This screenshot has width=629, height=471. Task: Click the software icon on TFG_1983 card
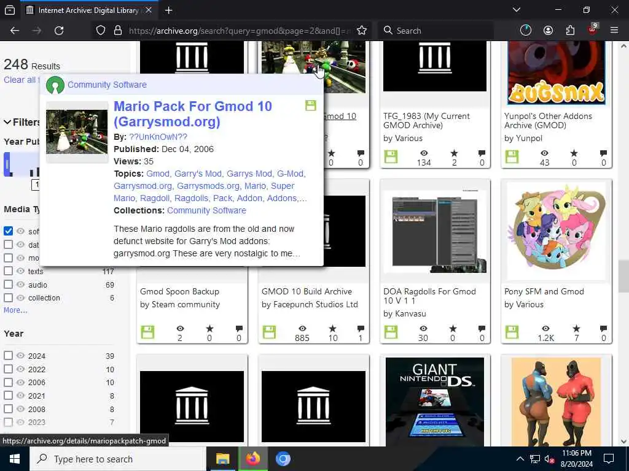[x=391, y=156]
